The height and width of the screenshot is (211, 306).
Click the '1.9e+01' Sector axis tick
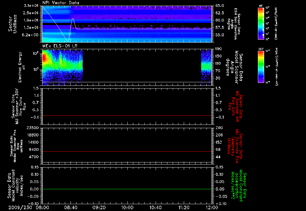click(x=31, y=20)
